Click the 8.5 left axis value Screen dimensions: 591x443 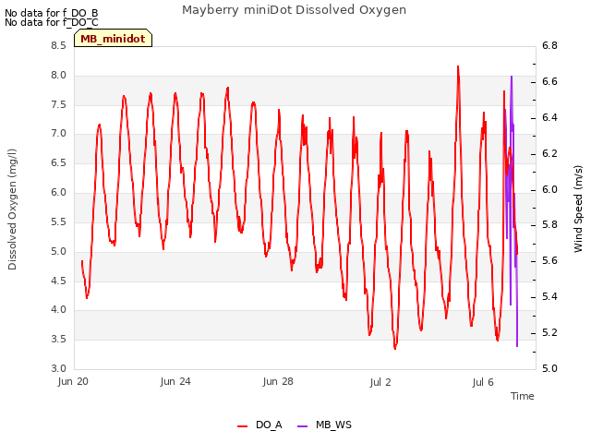coord(58,45)
